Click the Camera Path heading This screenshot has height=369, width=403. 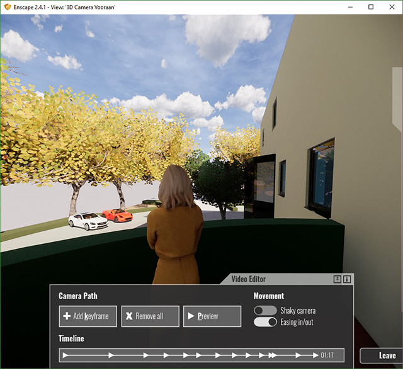tap(78, 296)
